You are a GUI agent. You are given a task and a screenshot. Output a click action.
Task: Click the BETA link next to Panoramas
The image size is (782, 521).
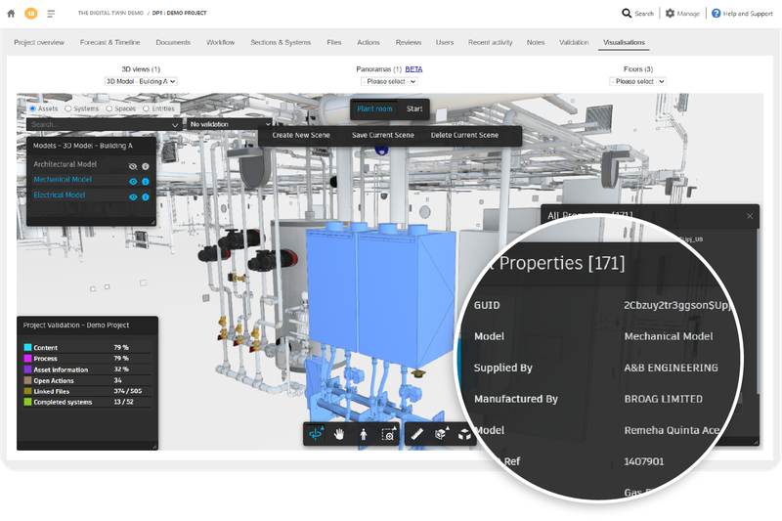[413, 69]
